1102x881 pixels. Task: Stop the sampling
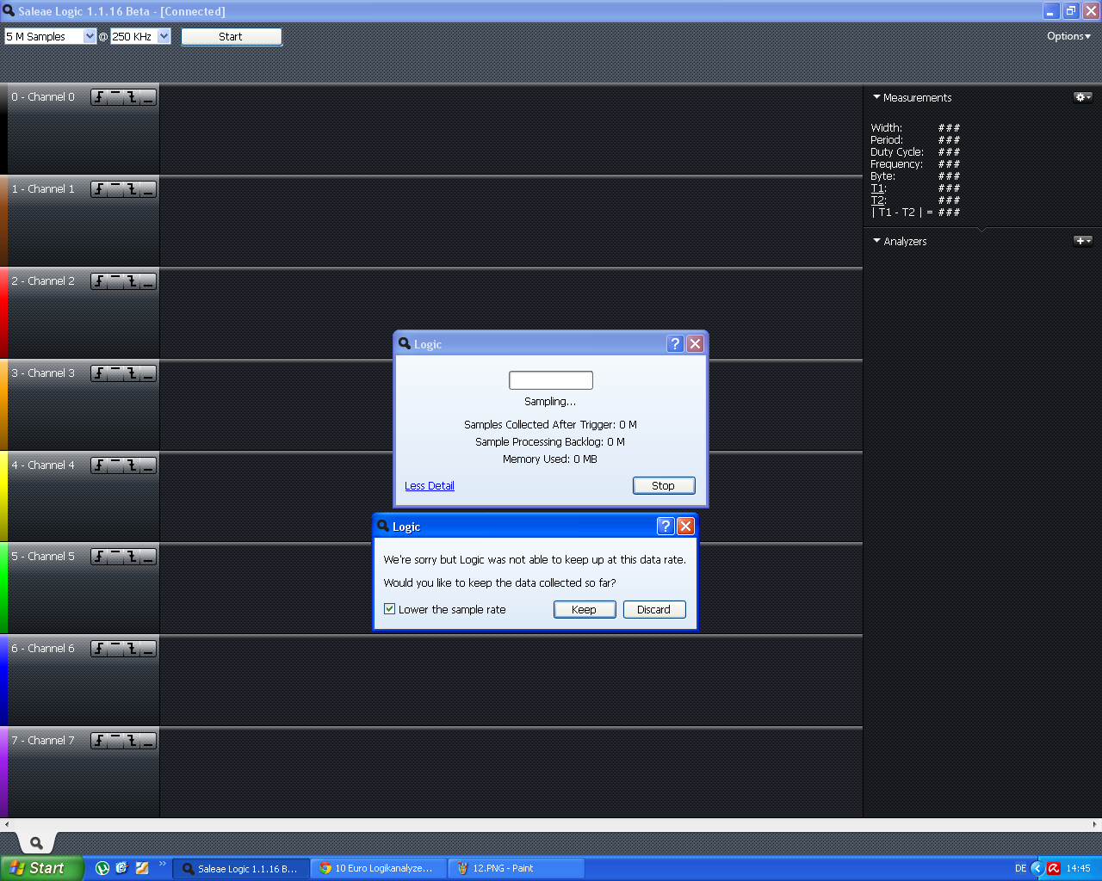[x=663, y=486]
